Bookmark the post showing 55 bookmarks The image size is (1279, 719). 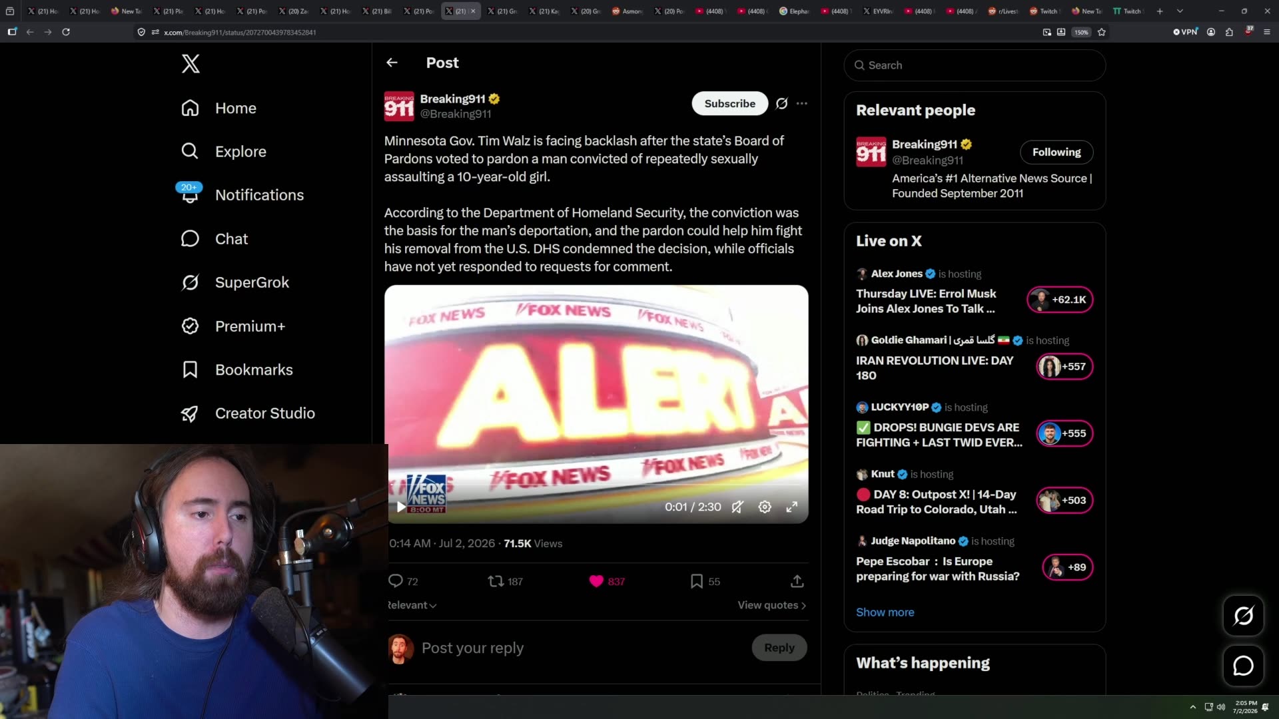tap(705, 581)
